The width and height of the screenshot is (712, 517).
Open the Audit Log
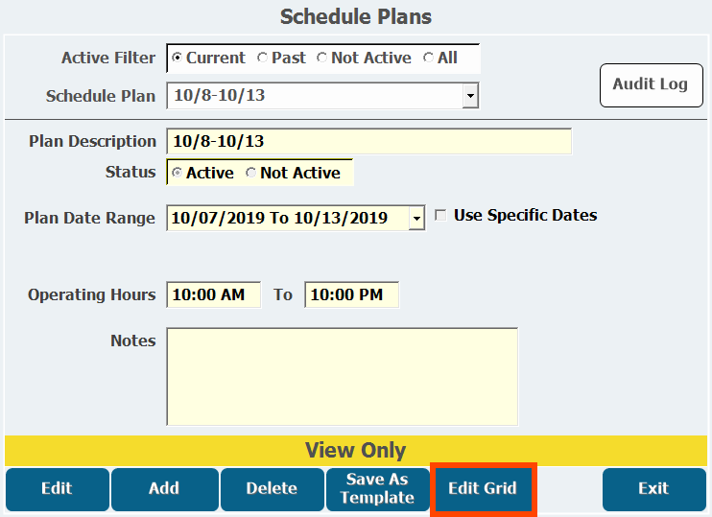point(650,84)
